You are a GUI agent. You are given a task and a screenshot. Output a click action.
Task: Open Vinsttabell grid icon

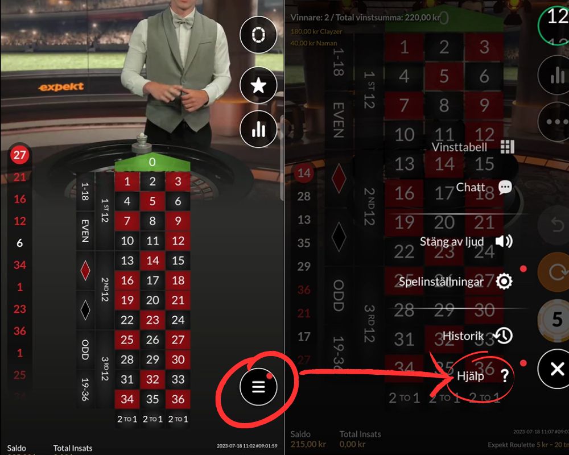click(508, 147)
